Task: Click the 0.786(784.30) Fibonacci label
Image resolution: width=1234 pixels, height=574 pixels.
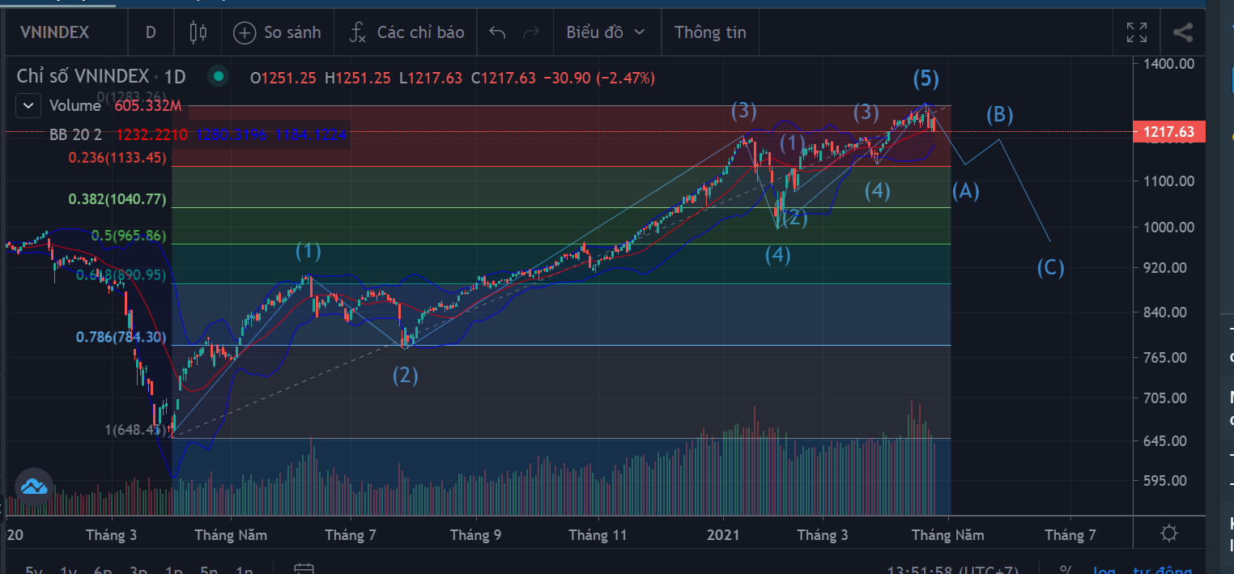Action: [121, 338]
